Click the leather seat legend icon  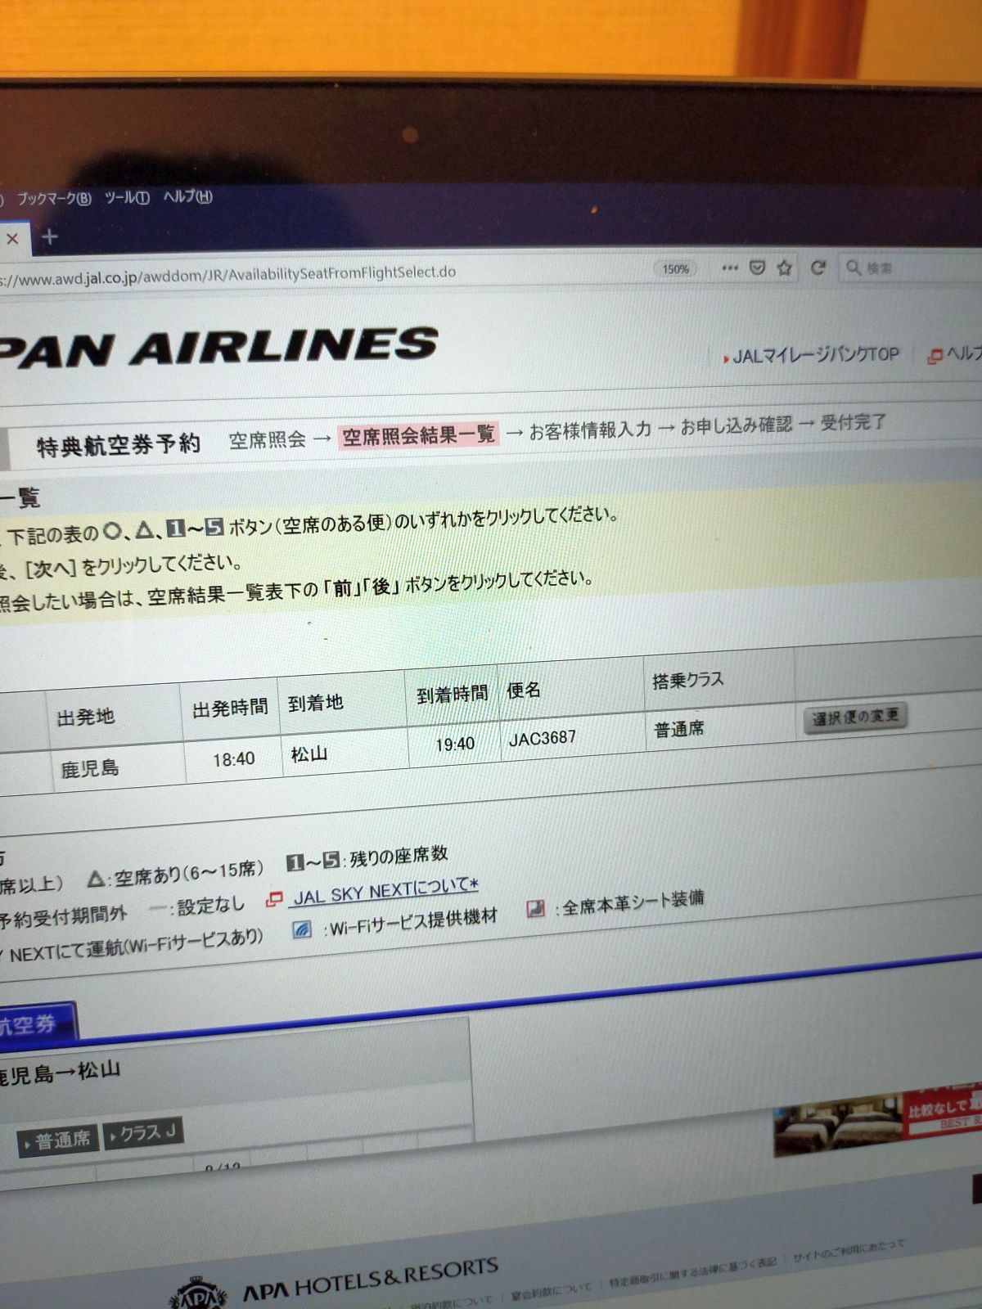click(x=535, y=909)
